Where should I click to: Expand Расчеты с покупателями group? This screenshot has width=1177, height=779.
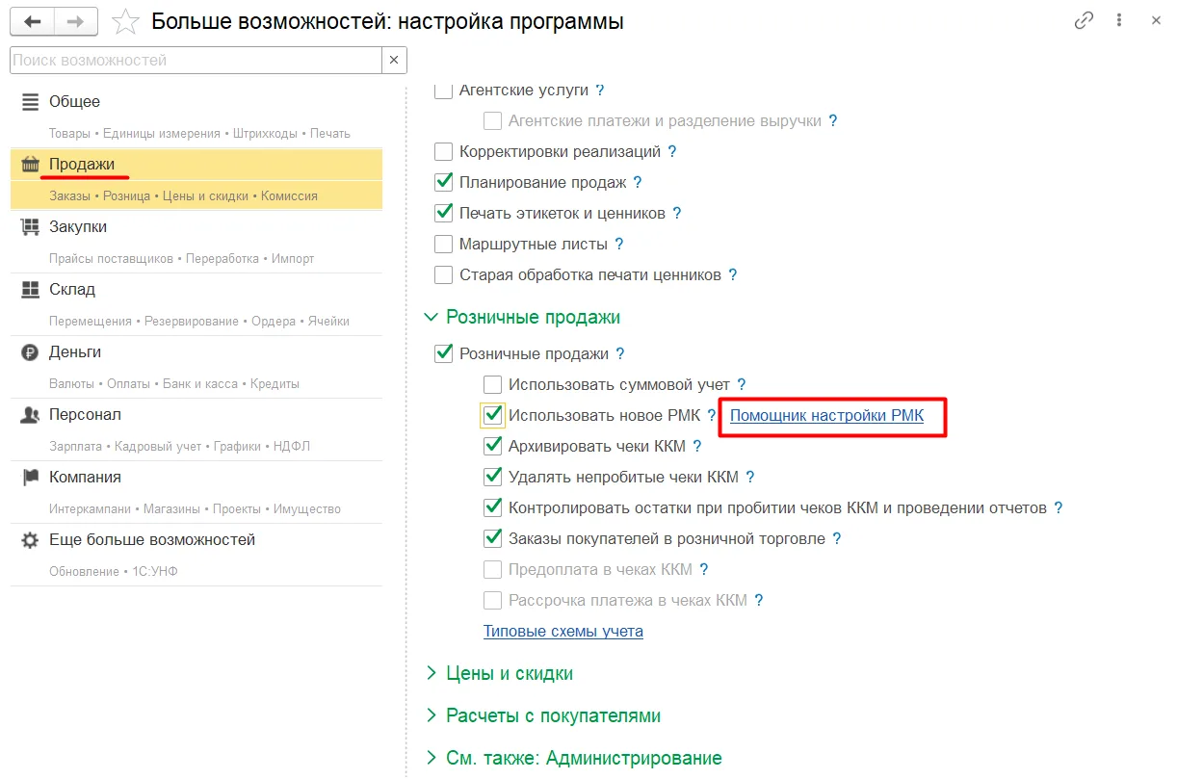coord(432,715)
